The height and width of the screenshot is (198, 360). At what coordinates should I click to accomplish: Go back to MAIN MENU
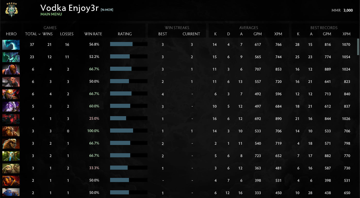tap(51, 14)
